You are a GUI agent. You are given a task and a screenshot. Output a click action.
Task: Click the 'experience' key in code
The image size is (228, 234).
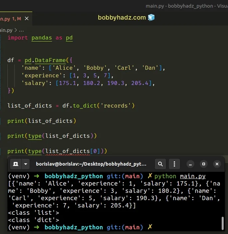point(42,76)
